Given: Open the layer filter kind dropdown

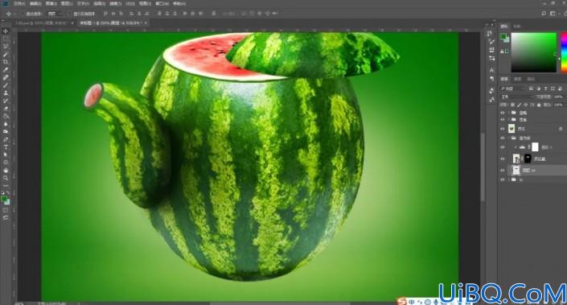Looking at the screenshot, I should point(513,89).
